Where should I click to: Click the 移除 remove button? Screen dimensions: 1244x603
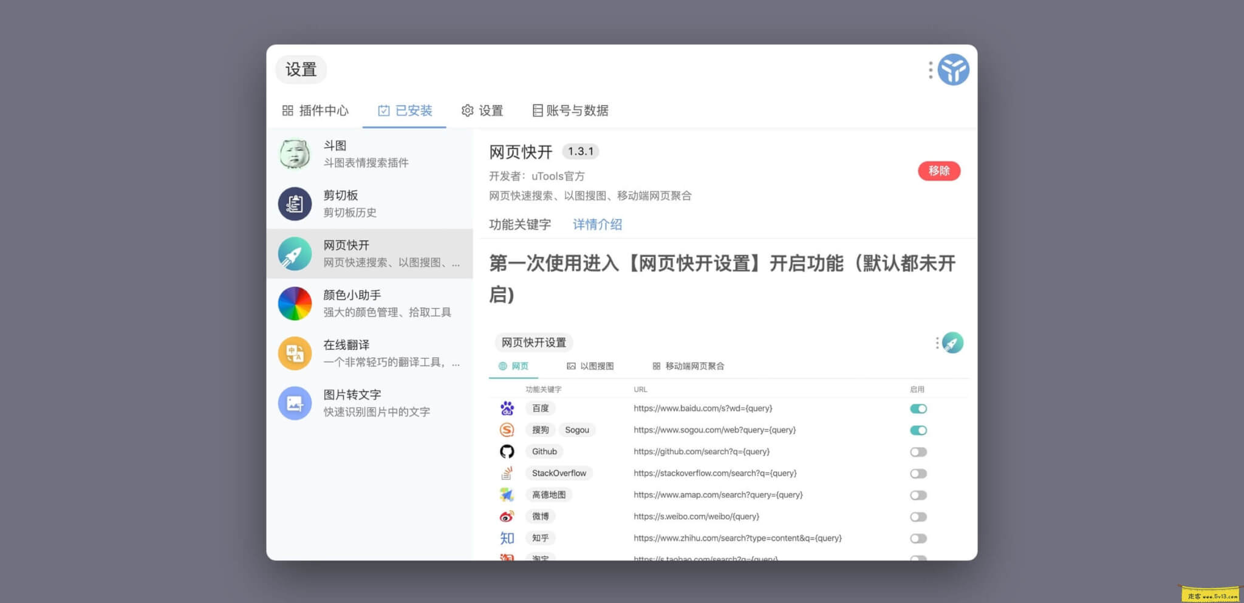point(939,171)
